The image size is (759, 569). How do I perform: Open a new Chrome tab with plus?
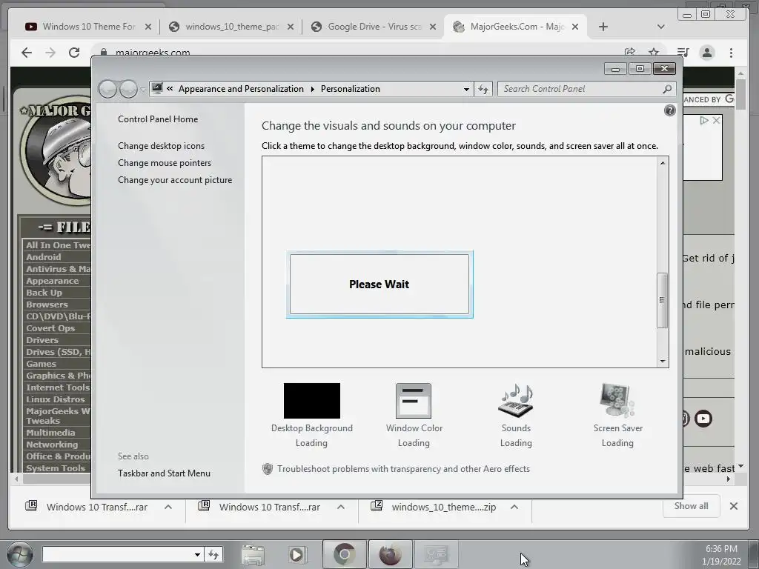tap(603, 27)
